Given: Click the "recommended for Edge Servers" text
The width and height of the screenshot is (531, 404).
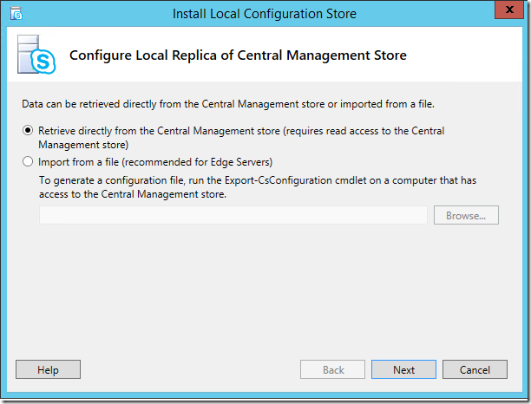Looking at the screenshot, I should click(213, 162).
